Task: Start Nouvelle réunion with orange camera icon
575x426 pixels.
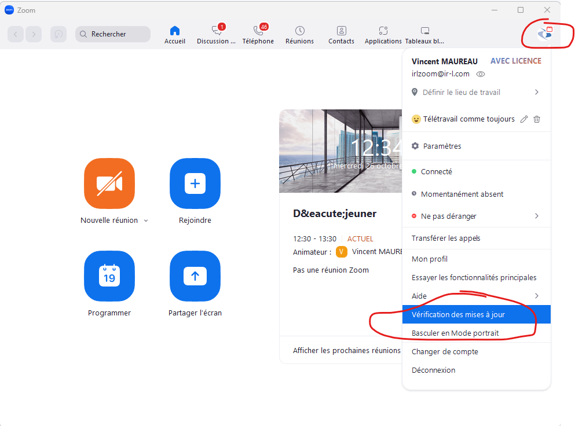Action: tap(109, 183)
